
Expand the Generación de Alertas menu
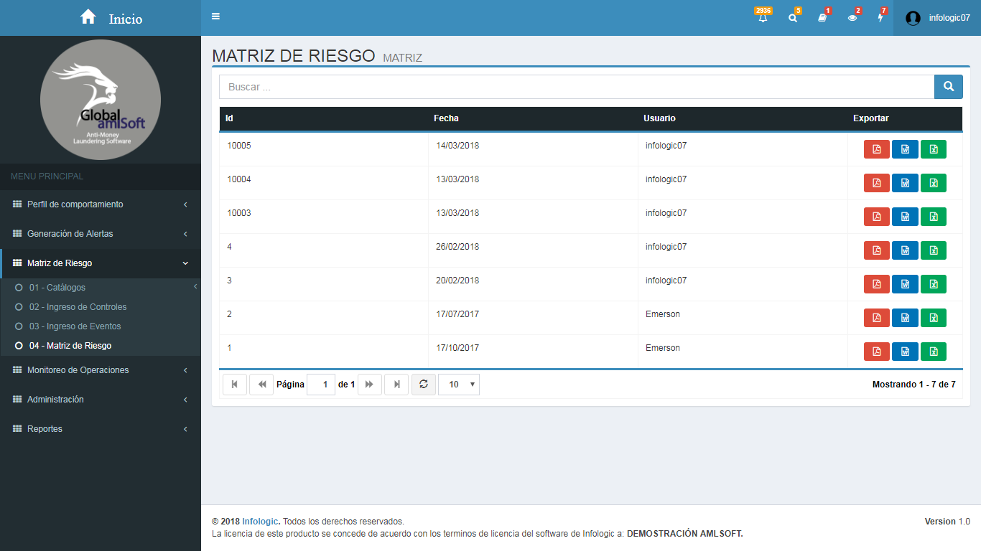tap(101, 234)
